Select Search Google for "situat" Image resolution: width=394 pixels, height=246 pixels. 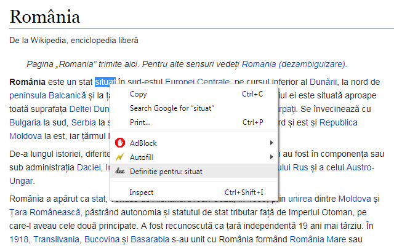tap(172, 108)
